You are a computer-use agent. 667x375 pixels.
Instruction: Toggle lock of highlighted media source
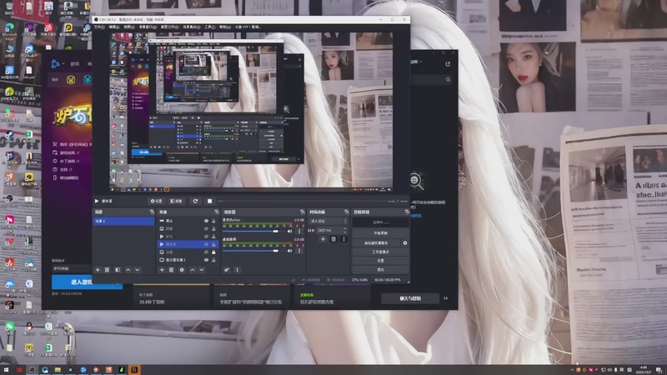pos(213,244)
